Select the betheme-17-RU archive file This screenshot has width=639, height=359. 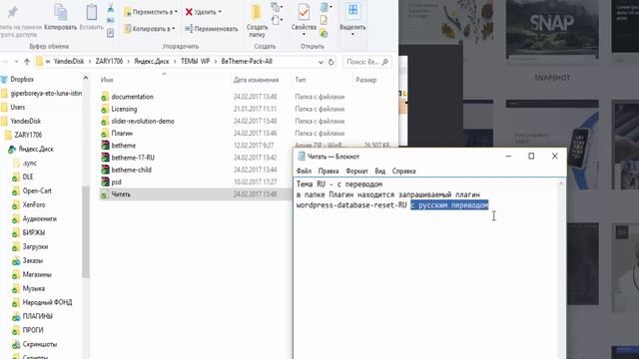pos(133,158)
